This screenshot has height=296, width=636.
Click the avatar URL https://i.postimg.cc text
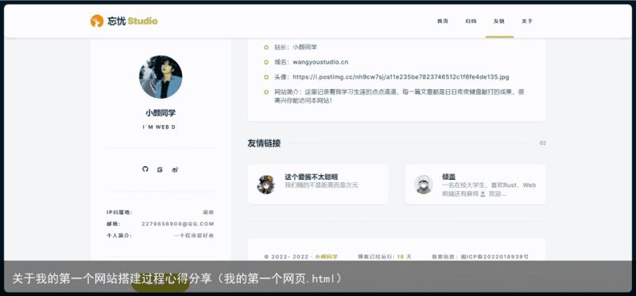pos(401,76)
